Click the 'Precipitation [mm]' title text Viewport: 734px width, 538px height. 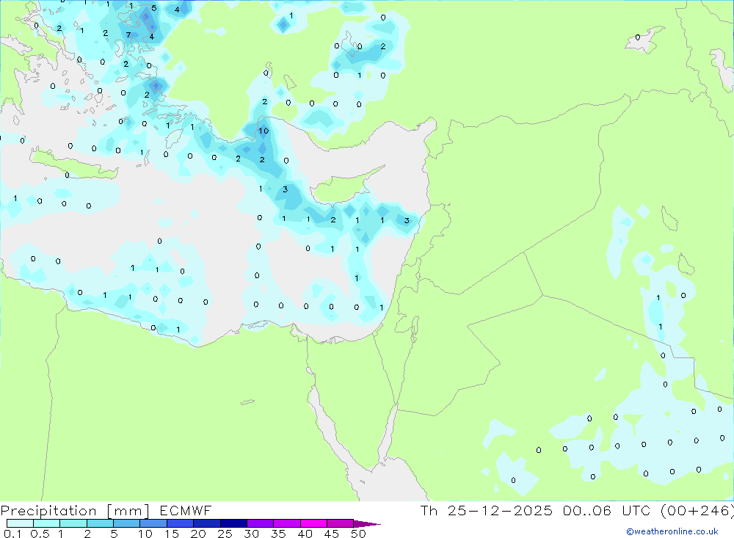coord(75,511)
